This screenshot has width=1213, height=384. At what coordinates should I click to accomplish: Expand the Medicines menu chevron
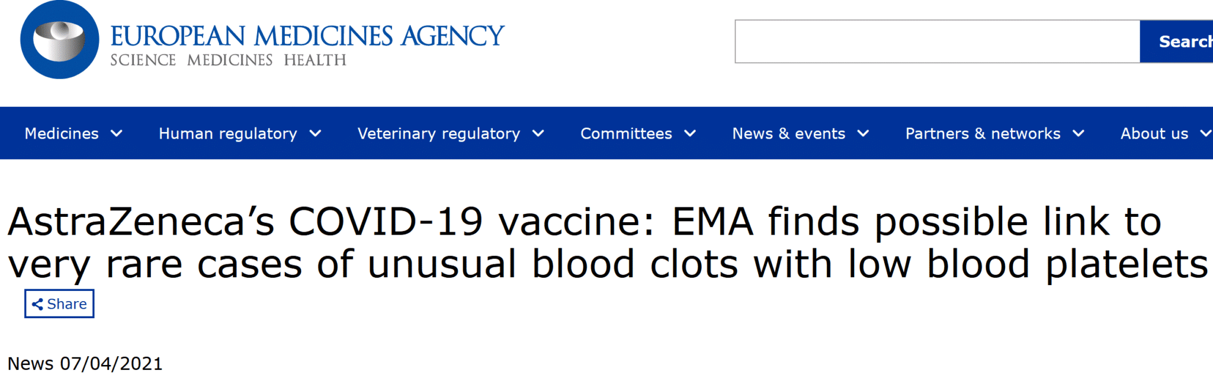[117, 134]
